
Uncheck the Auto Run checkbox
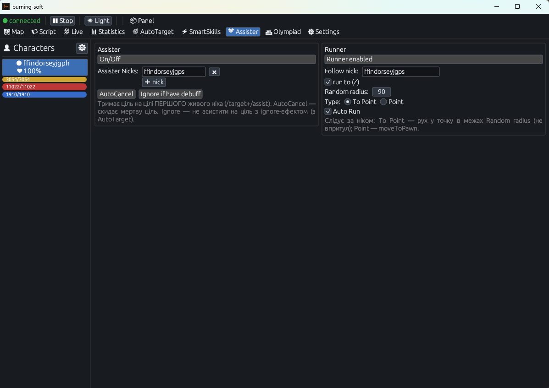tap(328, 111)
